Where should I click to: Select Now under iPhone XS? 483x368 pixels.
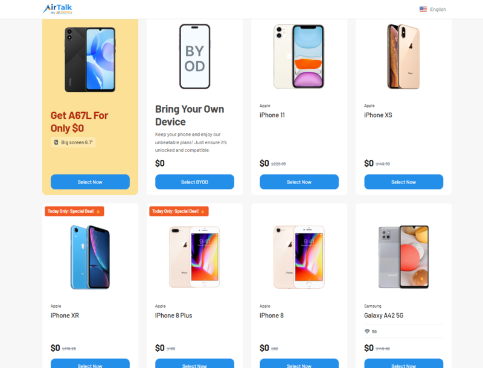[x=403, y=182]
